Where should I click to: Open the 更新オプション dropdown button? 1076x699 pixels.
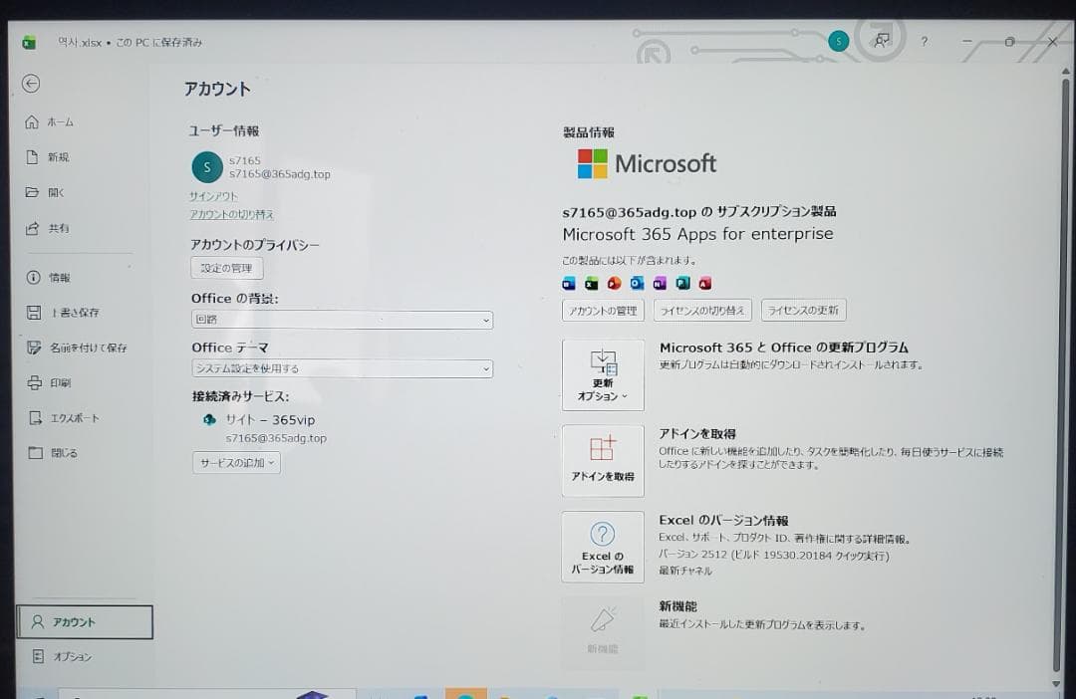pyautogui.click(x=603, y=375)
